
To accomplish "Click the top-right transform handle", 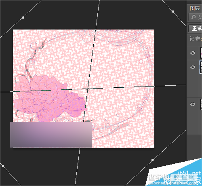I will coord(173,12).
